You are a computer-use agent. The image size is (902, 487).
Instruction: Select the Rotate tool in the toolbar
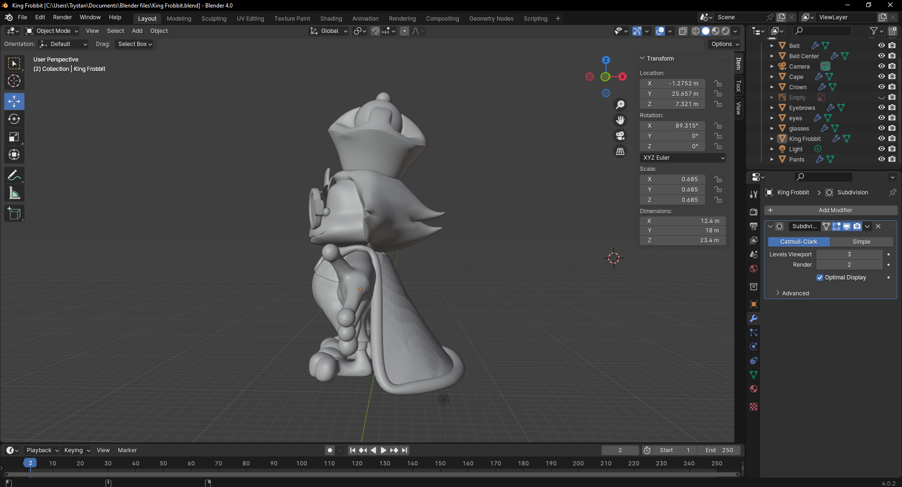pos(14,119)
